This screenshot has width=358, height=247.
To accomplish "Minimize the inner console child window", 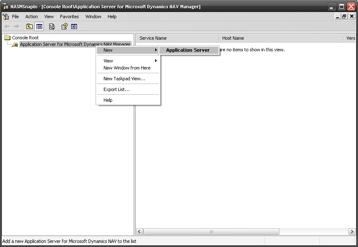I will click(x=337, y=17).
